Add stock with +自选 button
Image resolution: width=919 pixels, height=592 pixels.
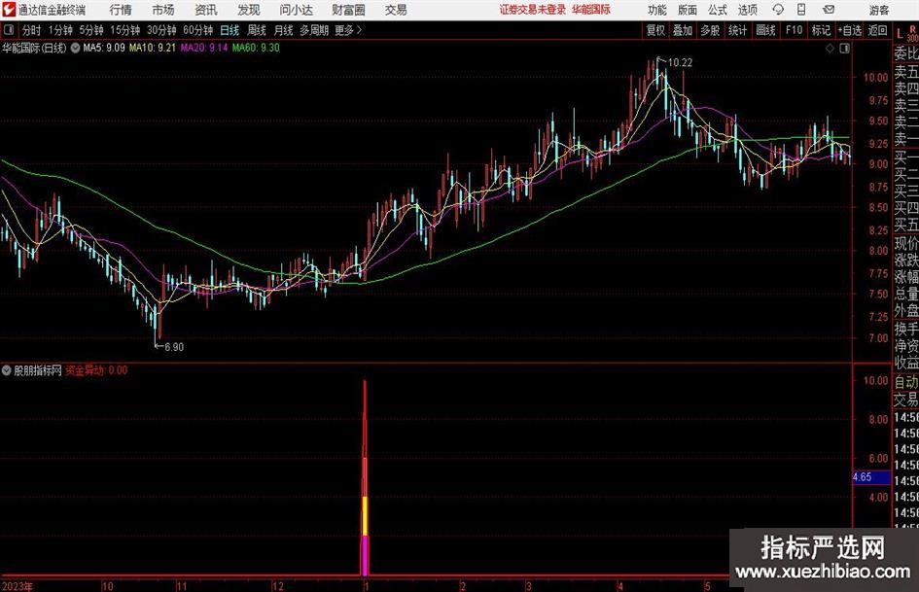849,30
